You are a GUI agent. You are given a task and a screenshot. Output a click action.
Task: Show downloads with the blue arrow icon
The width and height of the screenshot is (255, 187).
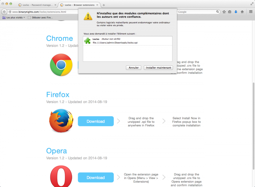tap(236, 12)
